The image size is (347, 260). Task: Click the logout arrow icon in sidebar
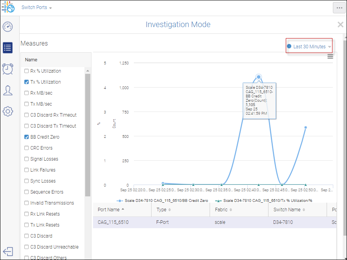8,252
